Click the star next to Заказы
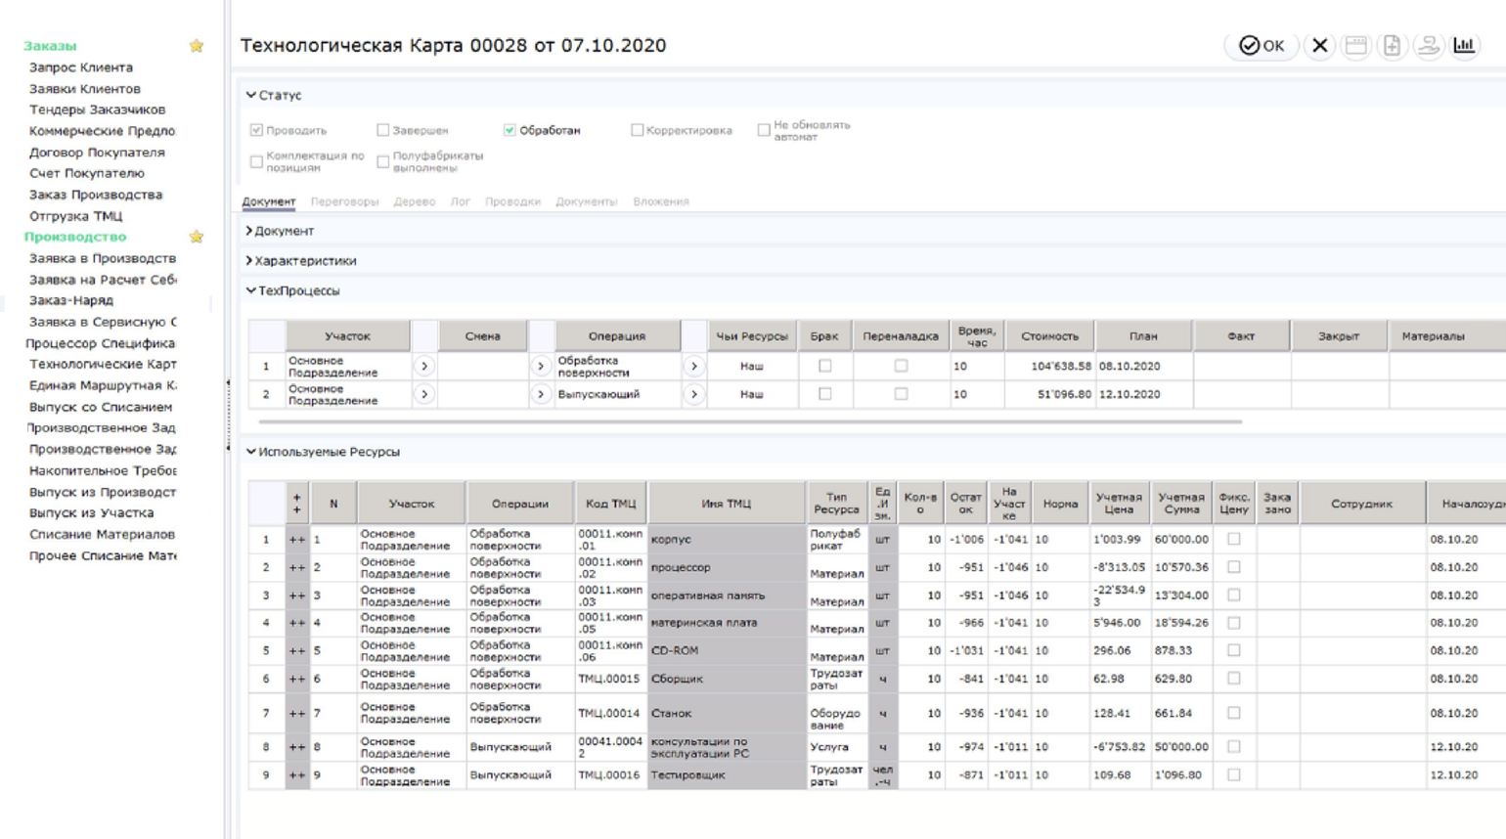This screenshot has width=1506, height=839. pos(197,46)
